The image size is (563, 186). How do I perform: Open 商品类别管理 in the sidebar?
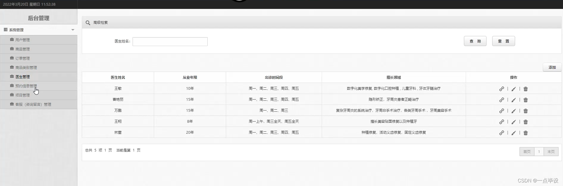pos(39,67)
